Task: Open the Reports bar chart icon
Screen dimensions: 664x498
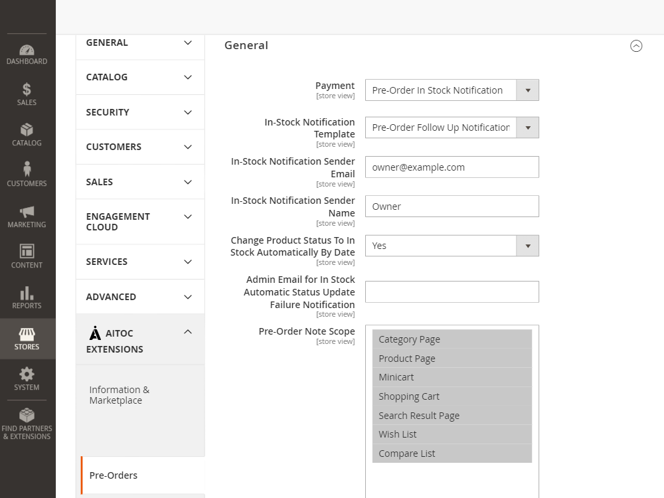Action: pos(27,293)
